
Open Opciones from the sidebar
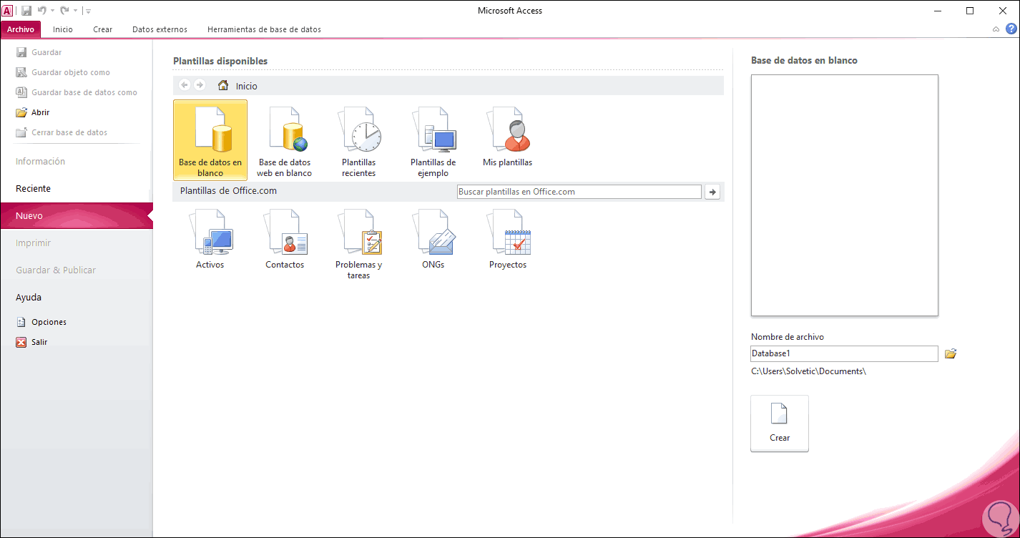41,322
